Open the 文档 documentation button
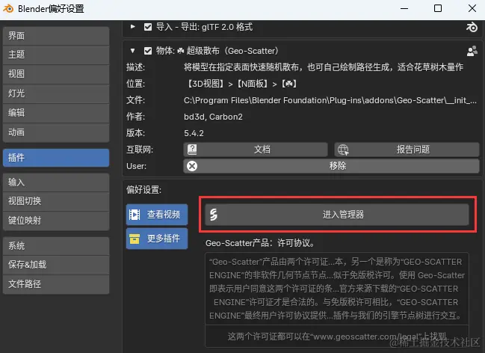 tap(256, 150)
